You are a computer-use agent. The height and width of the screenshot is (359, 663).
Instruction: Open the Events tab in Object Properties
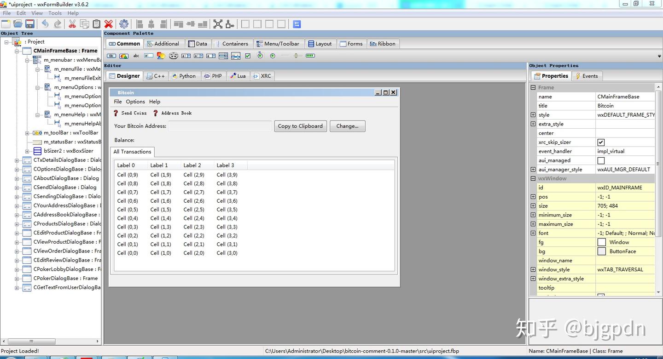click(587, 76)
